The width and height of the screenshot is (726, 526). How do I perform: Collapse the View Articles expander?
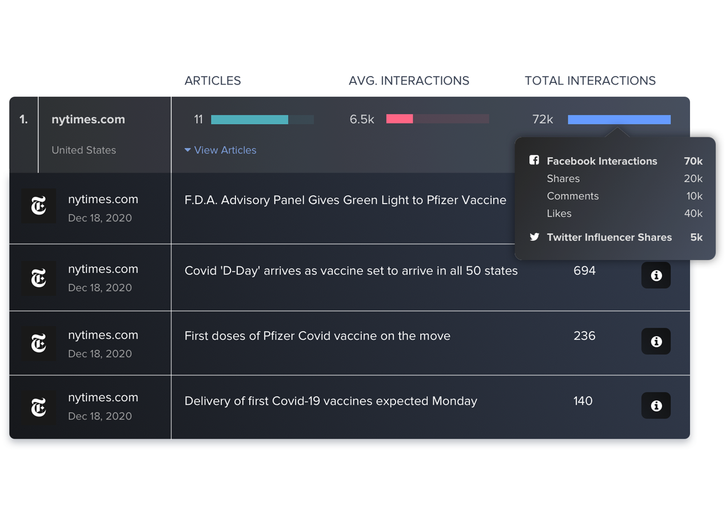click(220, 150)
